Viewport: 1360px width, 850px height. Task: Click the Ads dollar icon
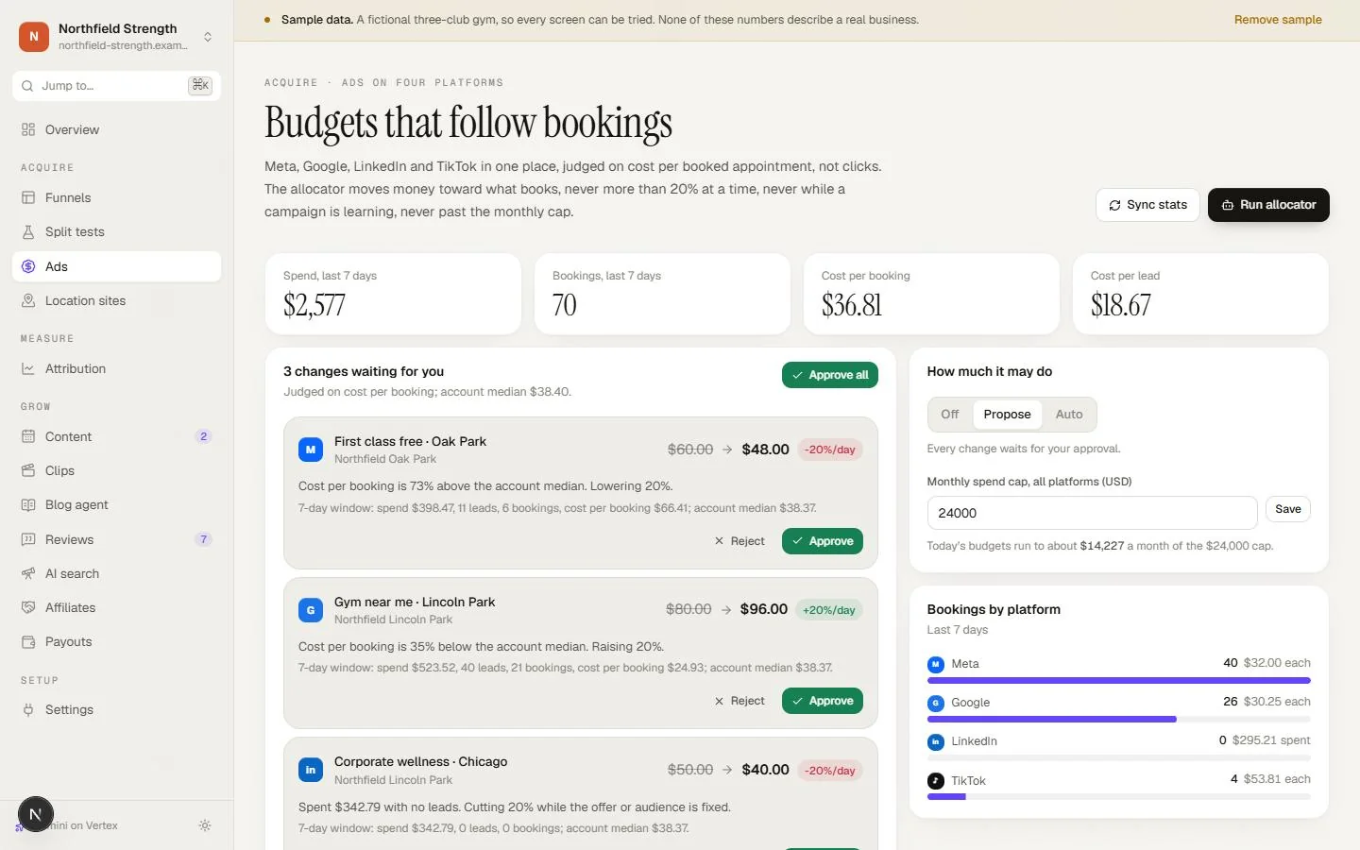tap(28, 266)
